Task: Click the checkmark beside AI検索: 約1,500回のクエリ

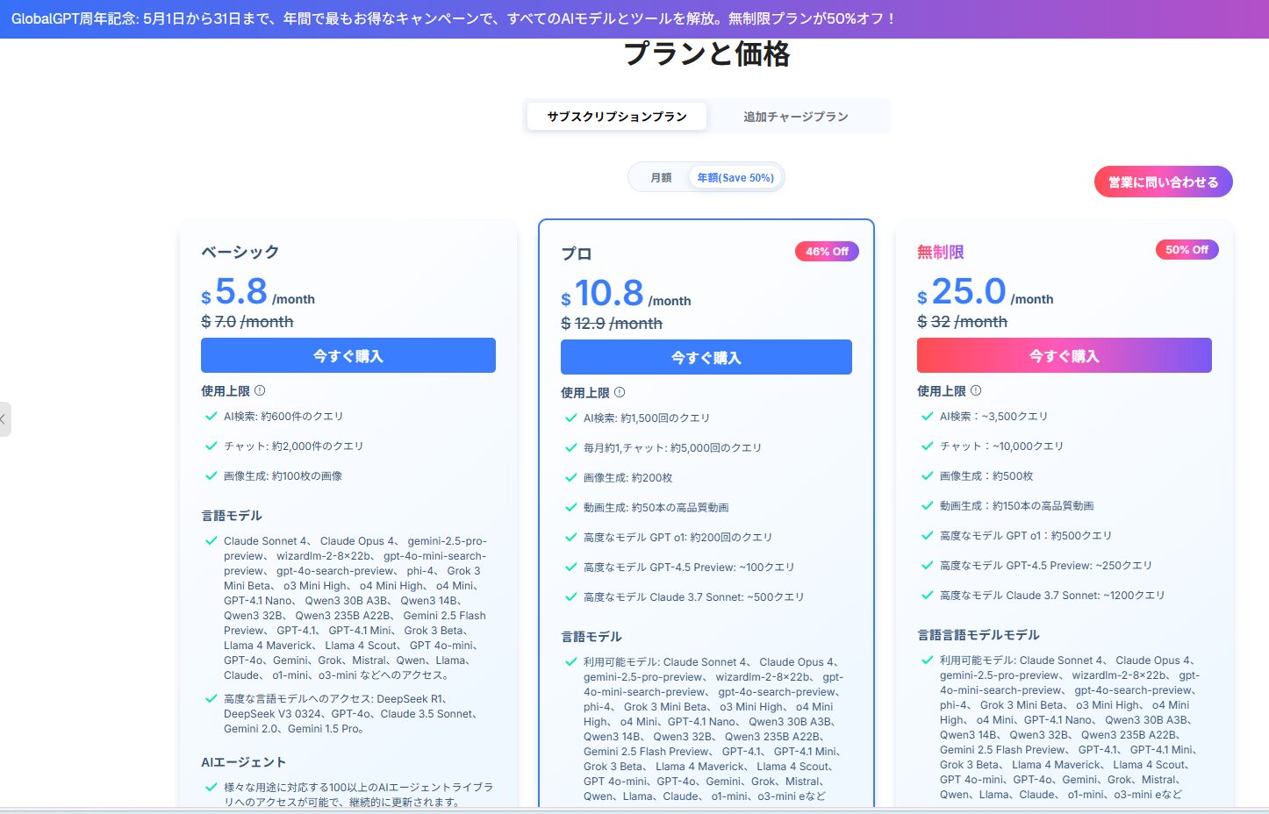Action: pyautogui.click(x=570, y=418)
